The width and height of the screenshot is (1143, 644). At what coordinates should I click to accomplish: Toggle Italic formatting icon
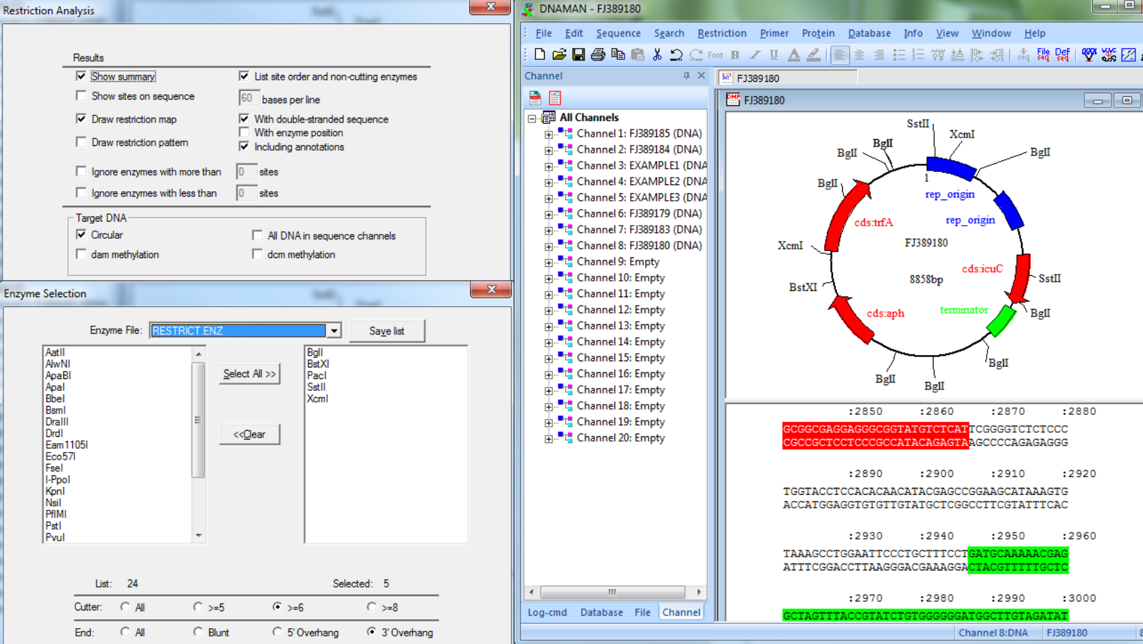pos(755,54)
